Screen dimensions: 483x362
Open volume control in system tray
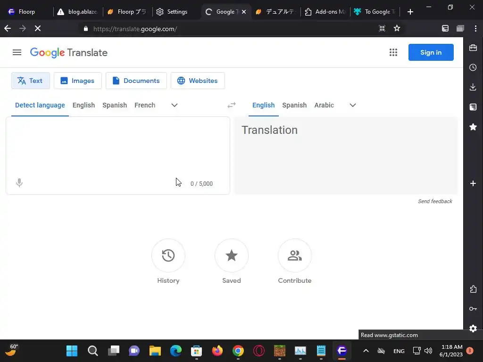(428, 351)
